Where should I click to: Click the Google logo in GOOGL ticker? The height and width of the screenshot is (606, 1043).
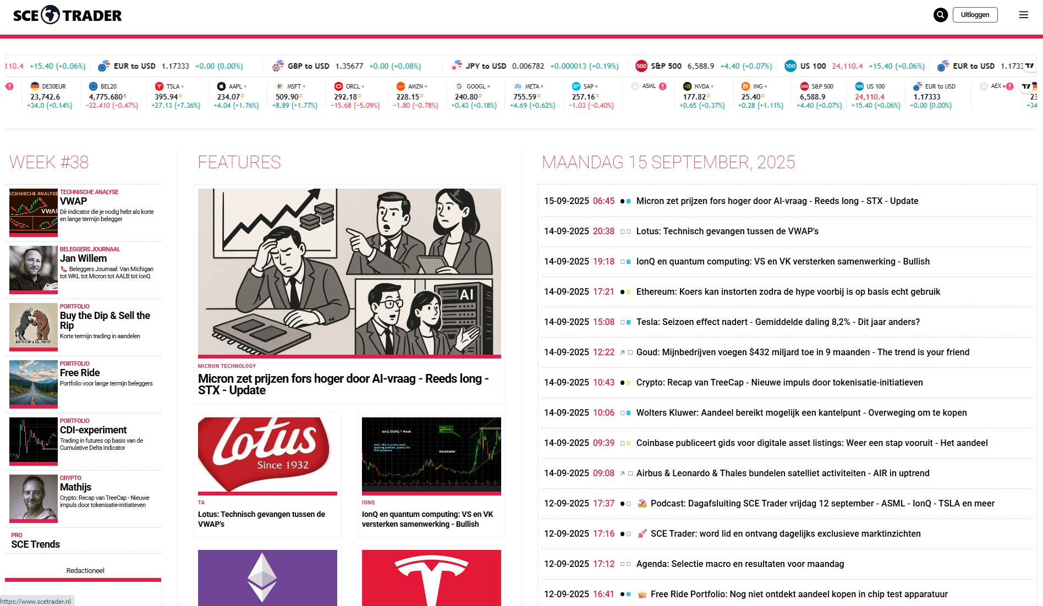459,86
